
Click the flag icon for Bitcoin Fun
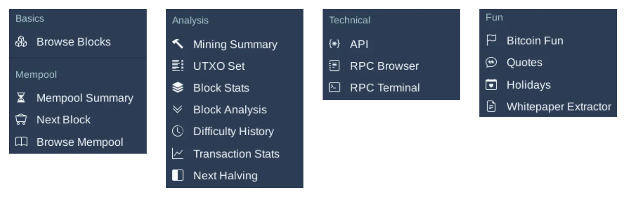pos(491,40)
